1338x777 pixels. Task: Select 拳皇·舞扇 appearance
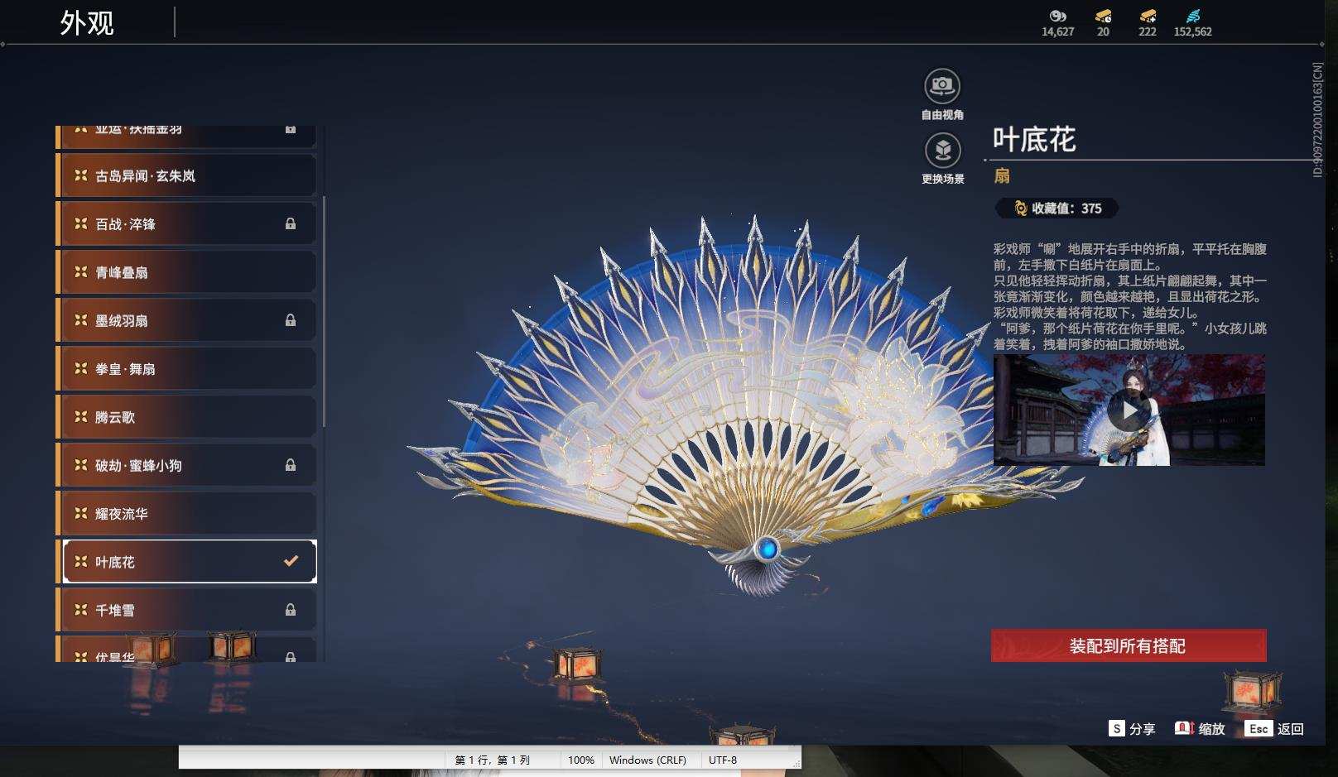click(186, 369)
